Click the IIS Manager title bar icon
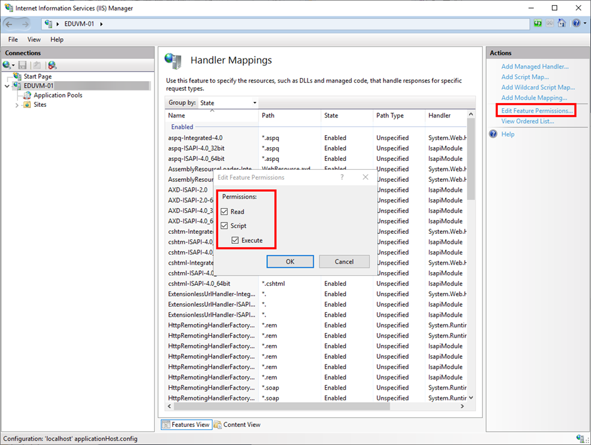Screen dimensions: 591x445 coord(8,8)
